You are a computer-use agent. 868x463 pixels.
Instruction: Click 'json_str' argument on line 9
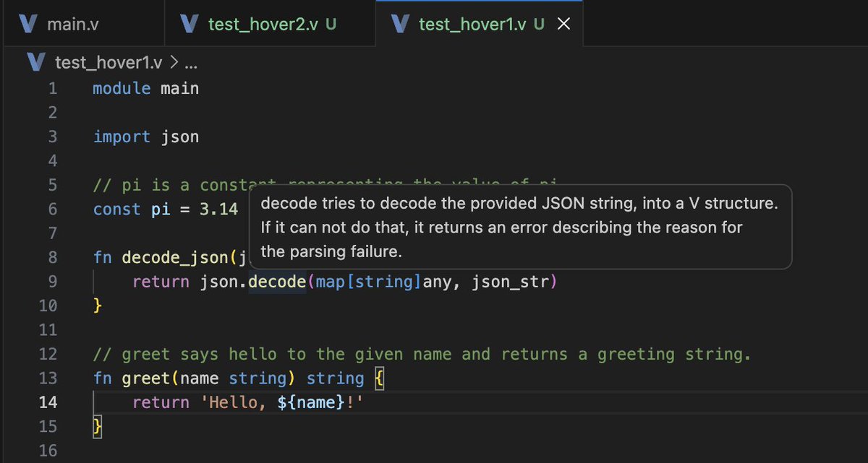click(510, 282)
